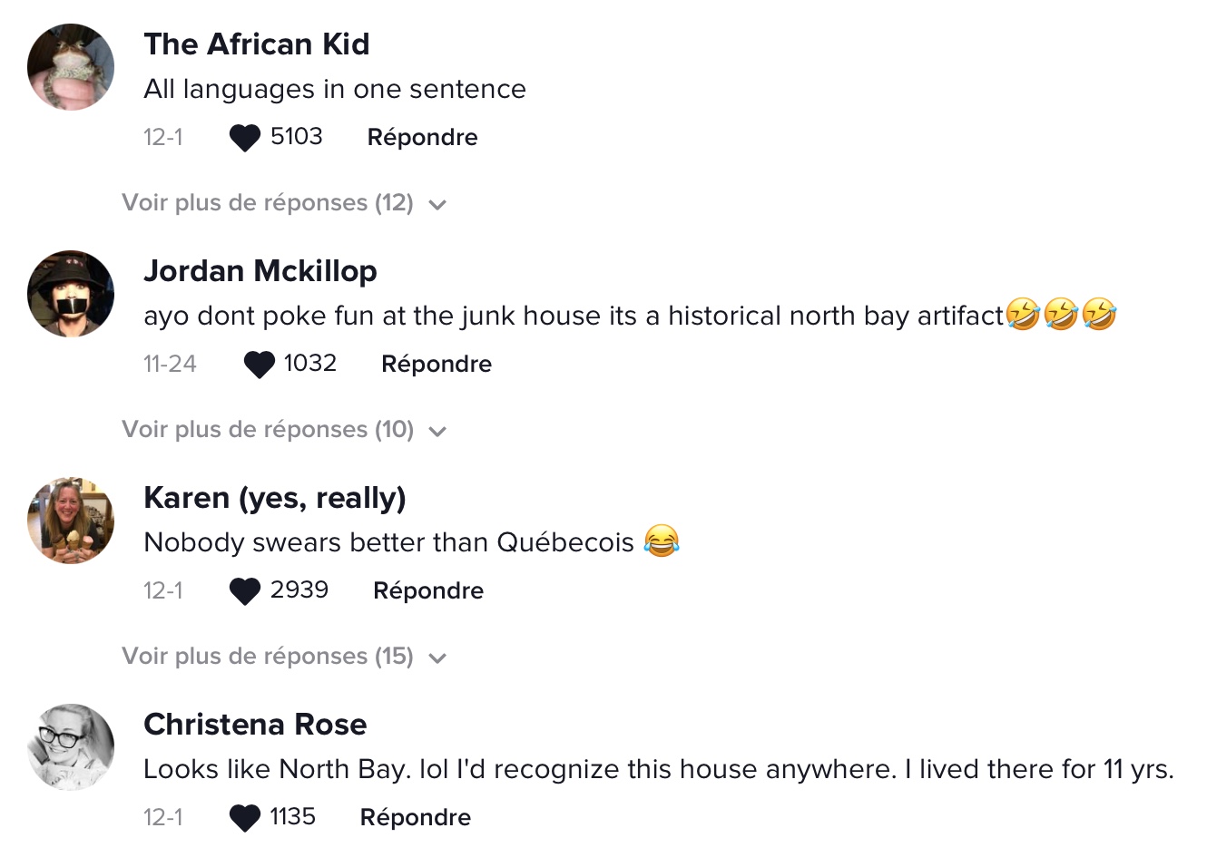1207x867 pixels.
Task: Open Jordan Mckillop's avatar
Action: pyautogui.click(x=71, y=294)
